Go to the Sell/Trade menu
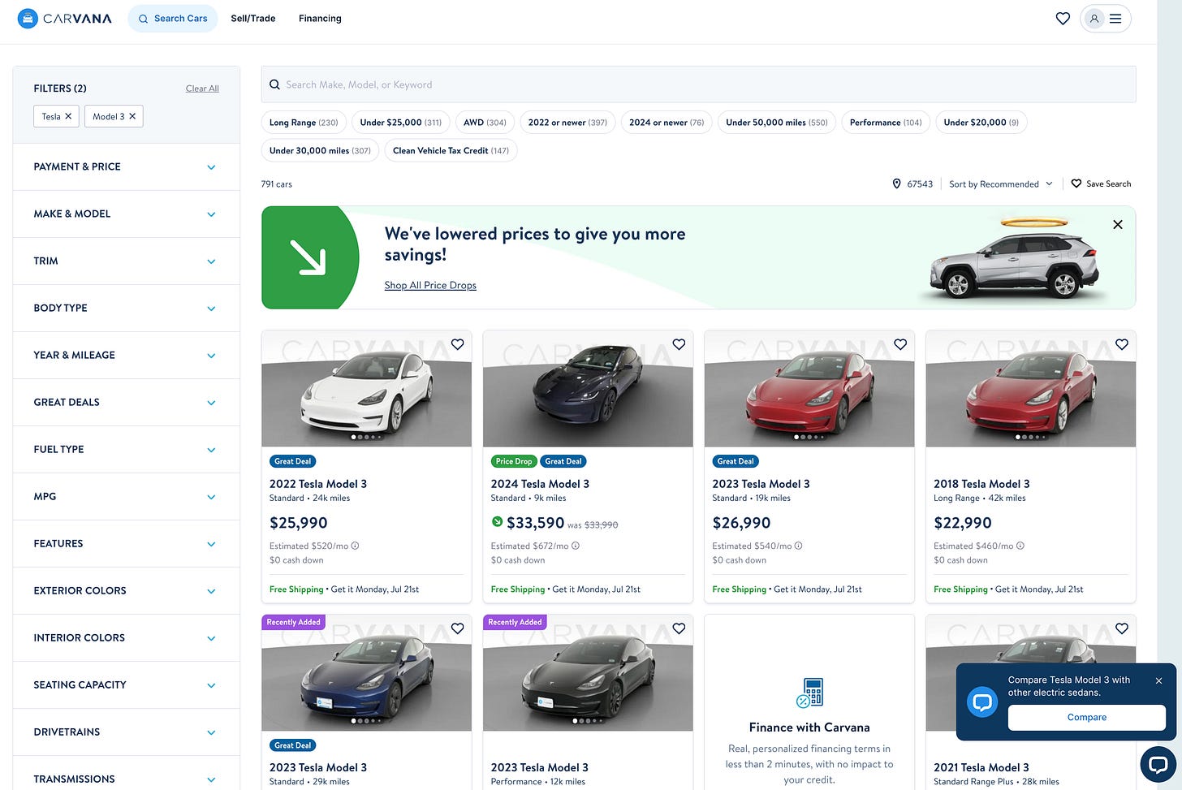The image size is (1182, 790). [253, 18]
